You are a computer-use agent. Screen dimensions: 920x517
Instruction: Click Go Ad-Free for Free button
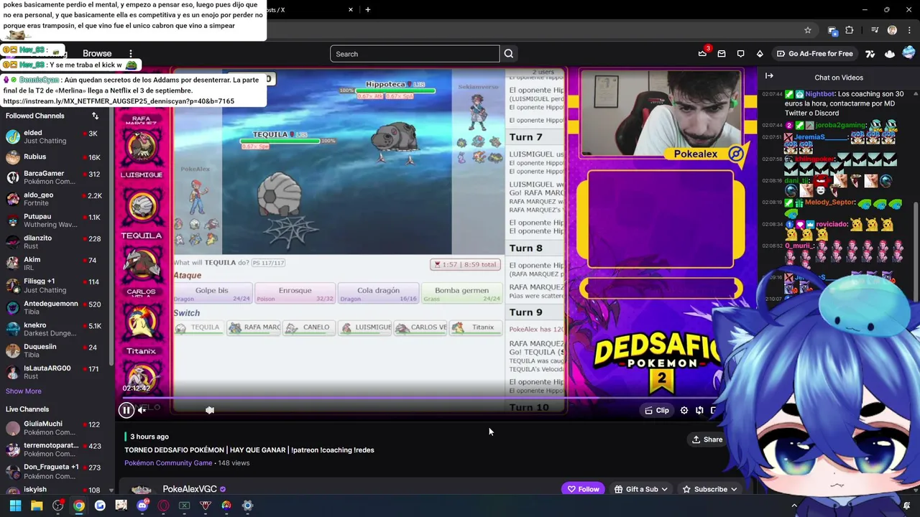click(815, 54)
